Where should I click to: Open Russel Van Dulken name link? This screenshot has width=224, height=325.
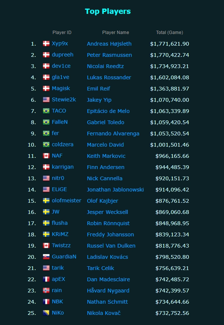[111, 246]
